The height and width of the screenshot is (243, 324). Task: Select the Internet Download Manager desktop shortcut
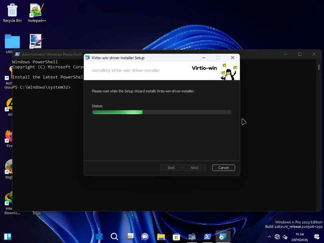pos(9,202)
